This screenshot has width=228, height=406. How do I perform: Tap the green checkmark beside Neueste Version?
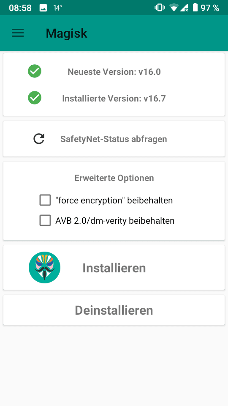[x=35, y=71]
